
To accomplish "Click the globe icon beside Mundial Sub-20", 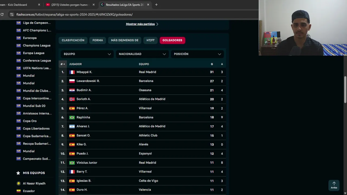I will coord(18,106).
